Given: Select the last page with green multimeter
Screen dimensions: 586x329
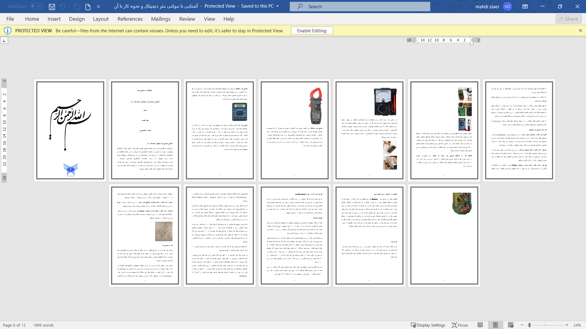Looking at the screenshot, I should click(444, 235).
